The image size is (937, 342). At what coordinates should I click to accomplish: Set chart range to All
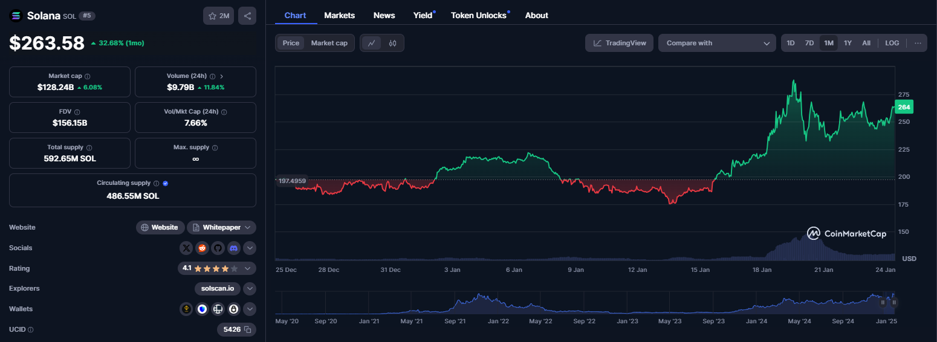866,43
